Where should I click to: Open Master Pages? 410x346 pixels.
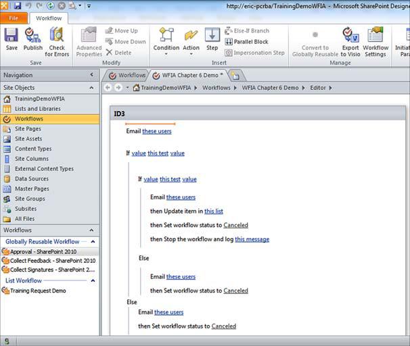(x=50, y=189)
